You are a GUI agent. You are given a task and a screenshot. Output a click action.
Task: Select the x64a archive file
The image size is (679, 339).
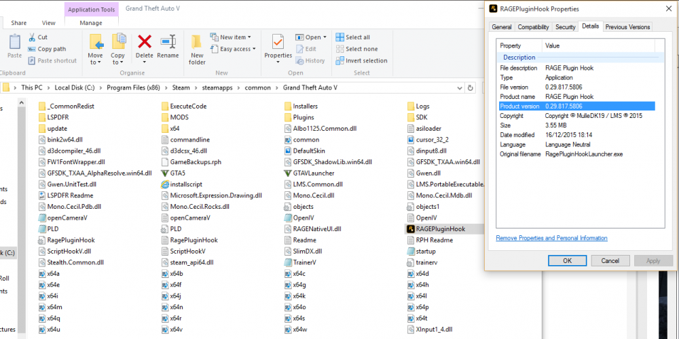pyautogui.click(x=48, y=274)
